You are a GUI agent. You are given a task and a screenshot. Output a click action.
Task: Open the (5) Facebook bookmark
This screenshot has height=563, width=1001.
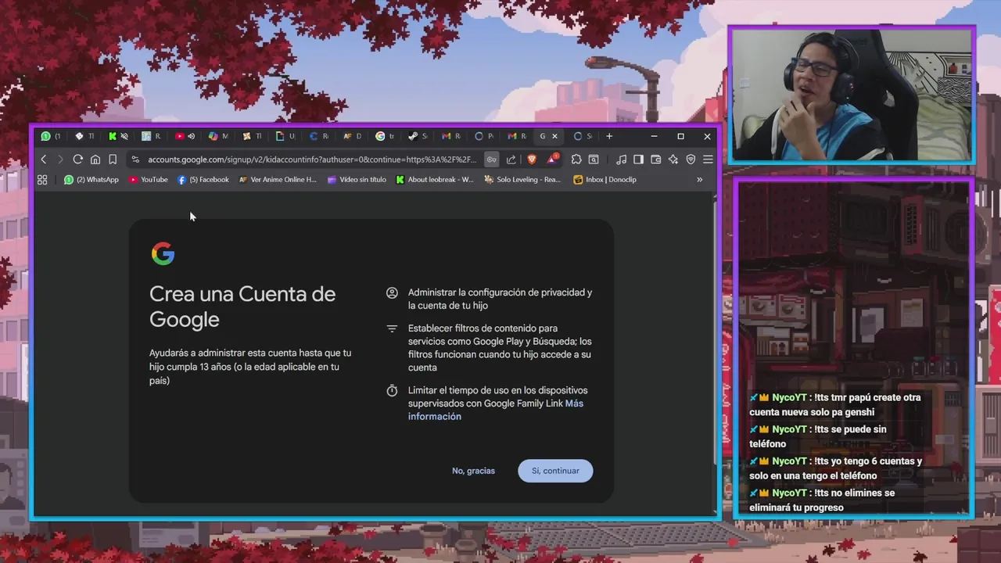[203, 180]
